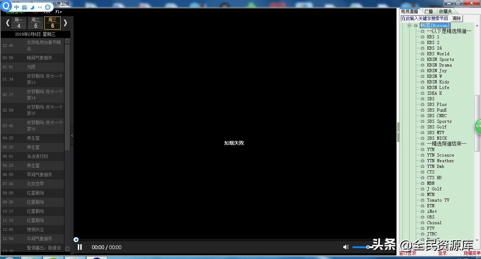
Task: Mute audio with the speaker icon
Action: [345, 247]
